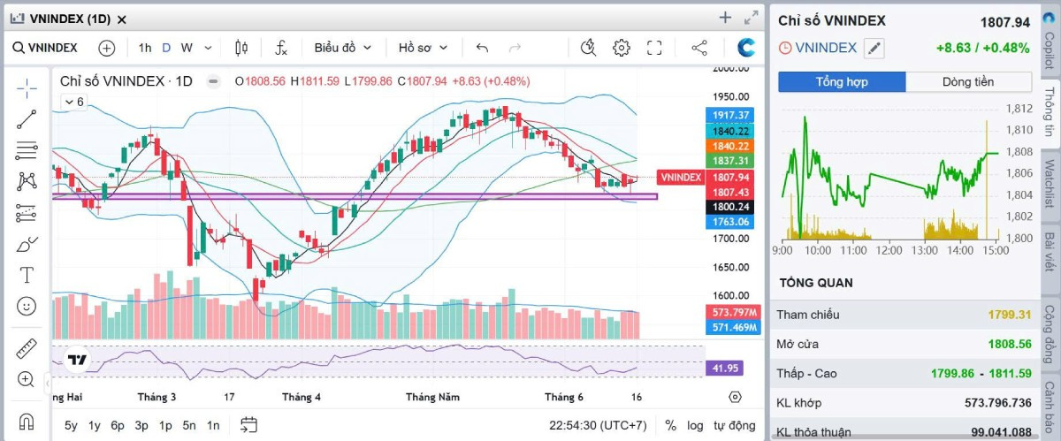This screenshot has width=1061, height=441.
Task: Click the VNINDEX link in the info panel
Action: click(x=827, y=48)
